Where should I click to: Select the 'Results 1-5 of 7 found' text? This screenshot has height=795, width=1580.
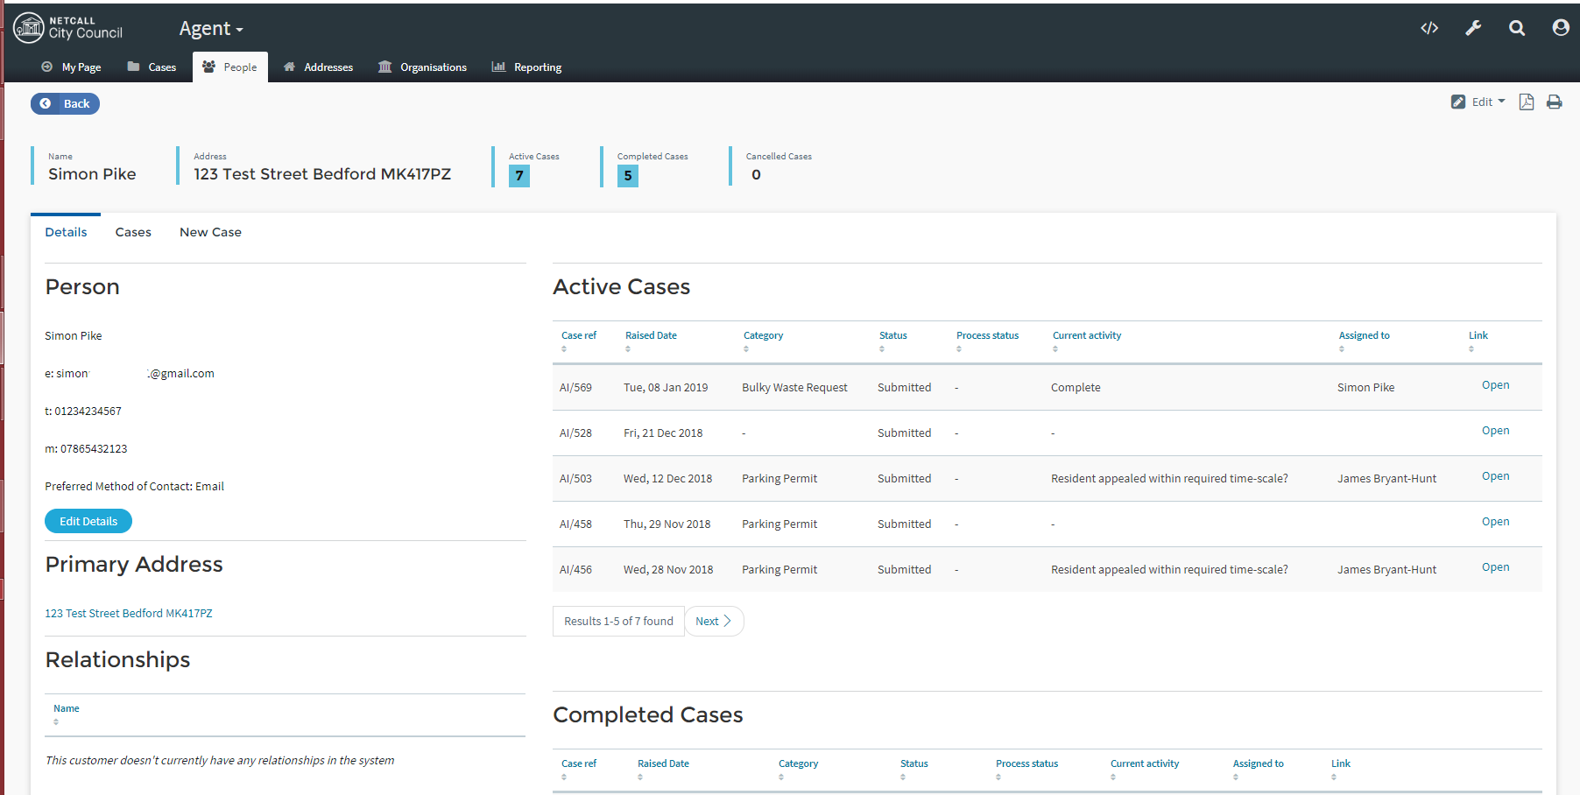[618, 621]
